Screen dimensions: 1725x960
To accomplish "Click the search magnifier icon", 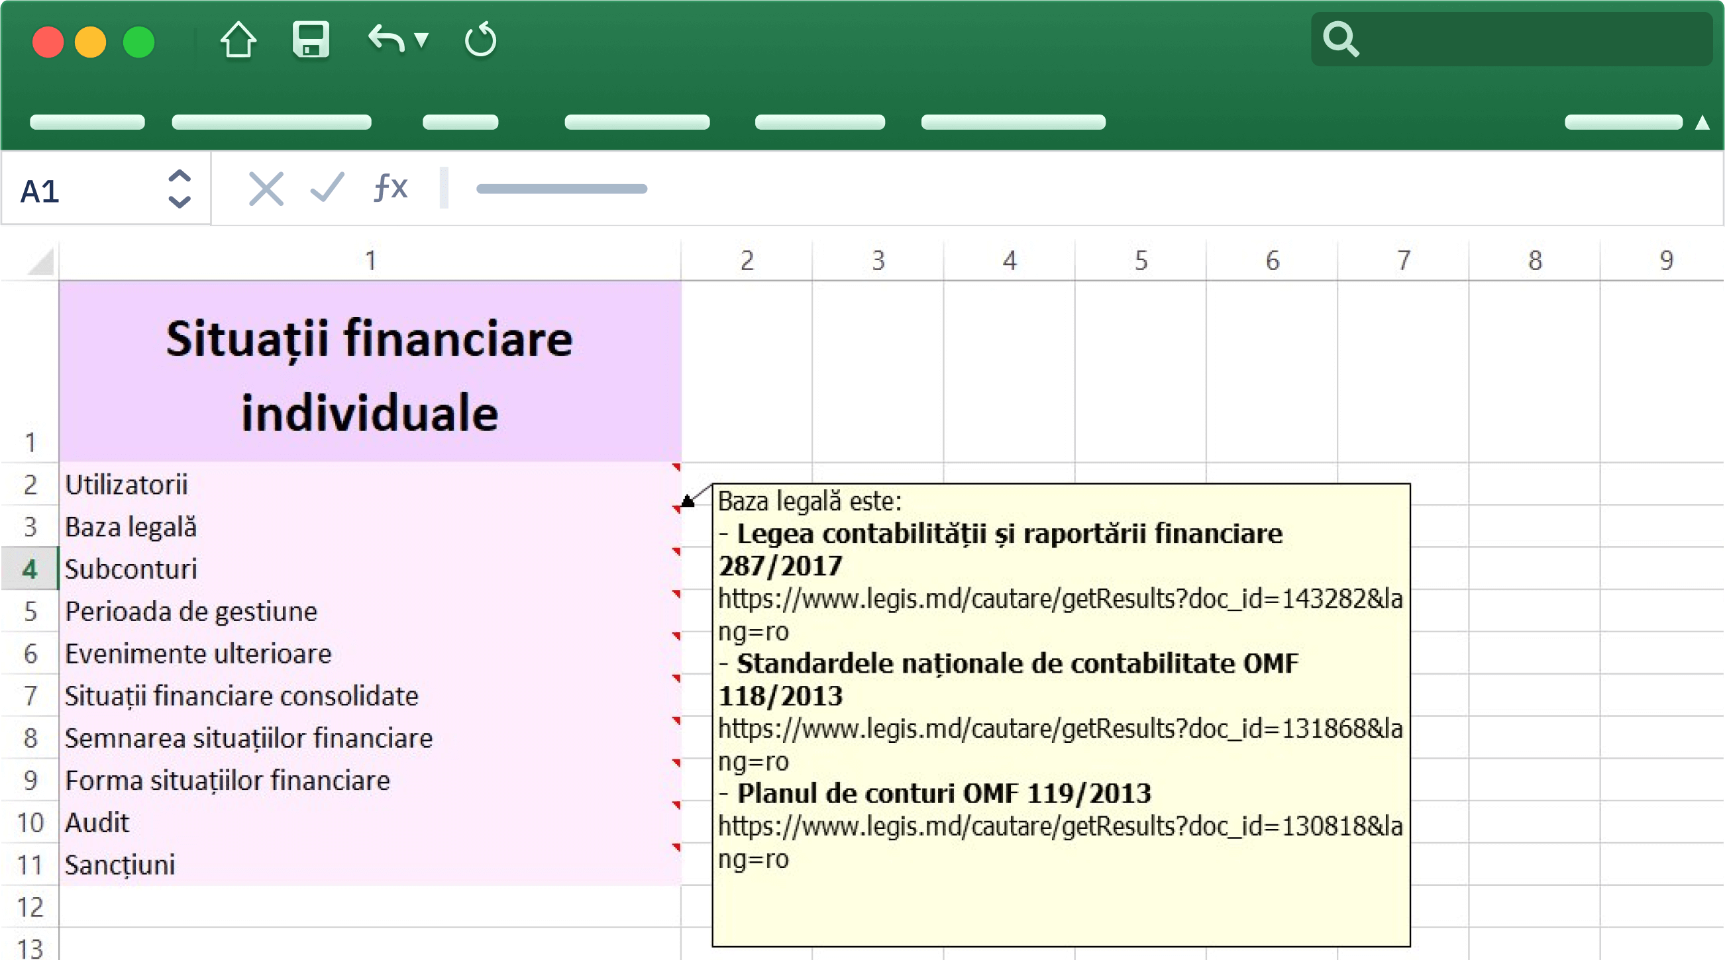I will pyautogui.click(x=1340, y=40).
